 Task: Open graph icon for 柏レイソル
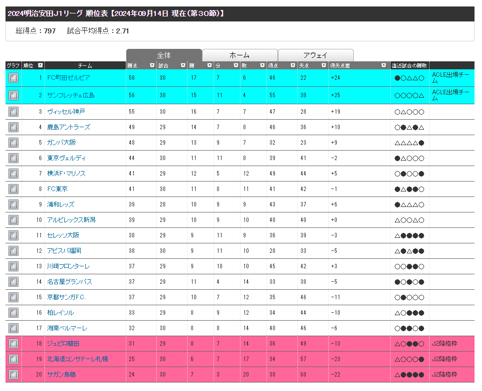tap(13, 313)
